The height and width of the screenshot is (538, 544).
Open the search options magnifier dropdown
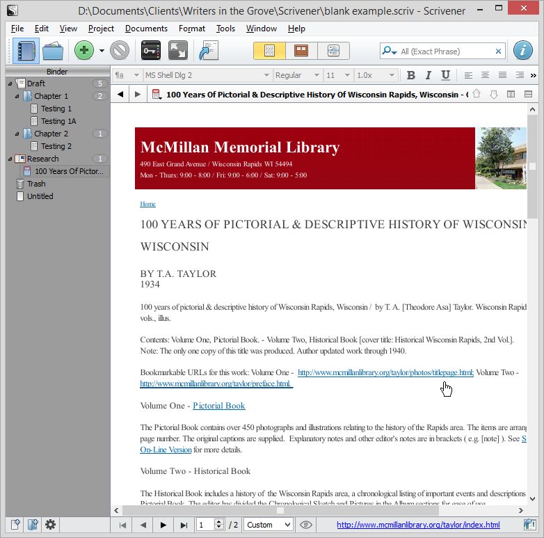pyautogui.click(x=390, y=51)
